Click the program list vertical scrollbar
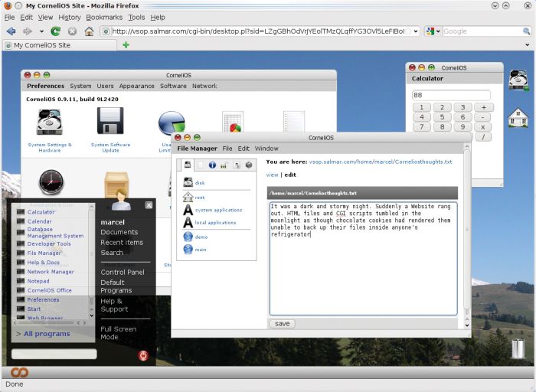The width and height of the screenshot is (536, 392). [x=91, y=261]
